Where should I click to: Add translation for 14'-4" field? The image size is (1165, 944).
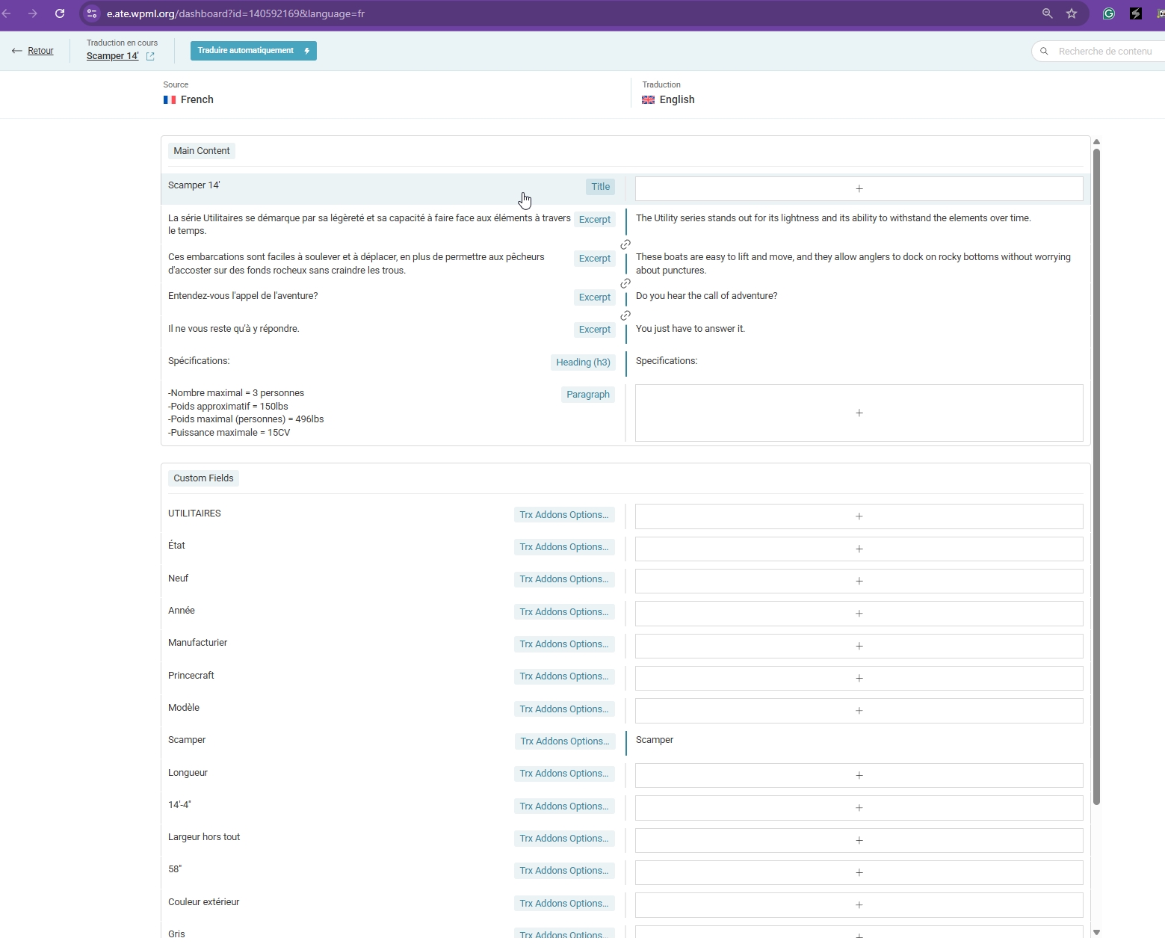pos(859,808)
